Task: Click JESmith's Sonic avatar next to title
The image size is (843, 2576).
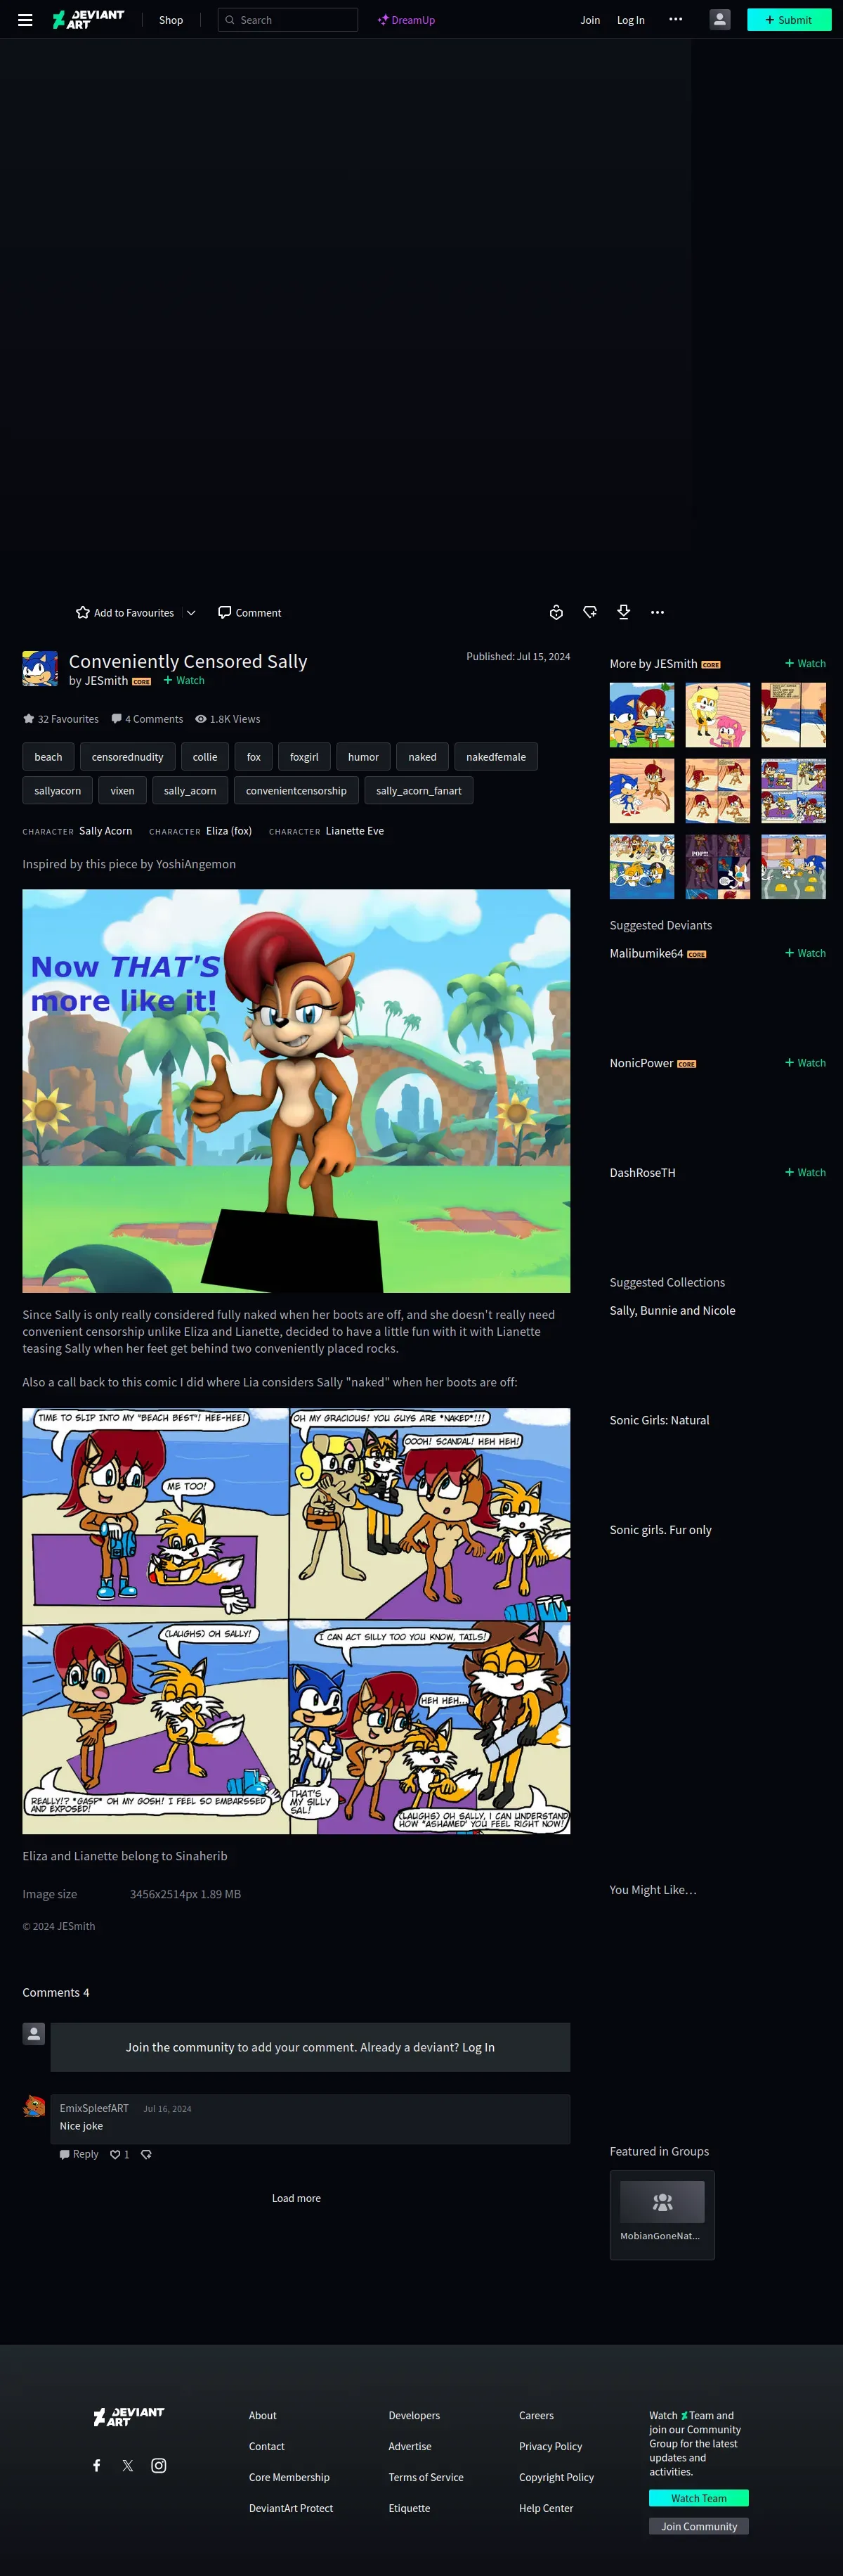Action: (x=40, y=669)
